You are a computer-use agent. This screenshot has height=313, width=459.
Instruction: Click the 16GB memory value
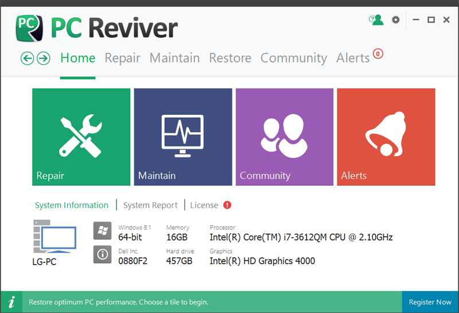pos(177,237)
